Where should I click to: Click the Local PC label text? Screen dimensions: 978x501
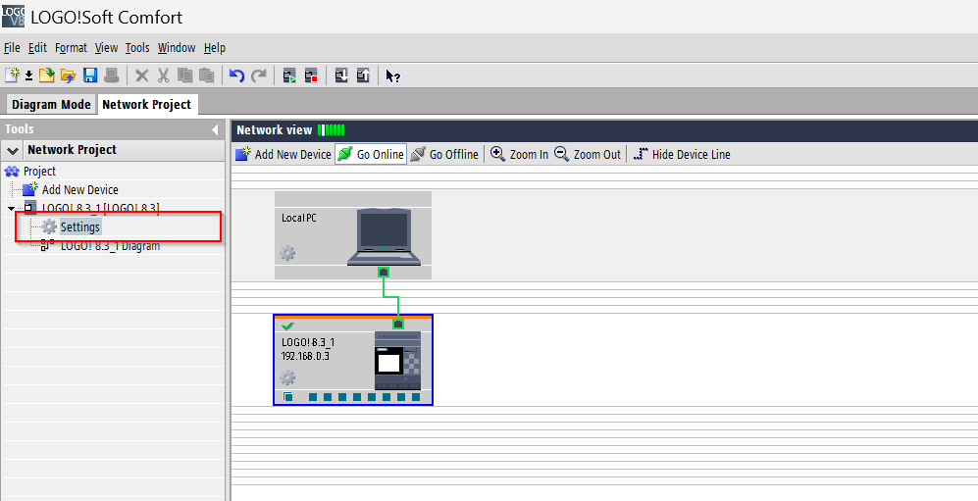(x=299, y=218)
